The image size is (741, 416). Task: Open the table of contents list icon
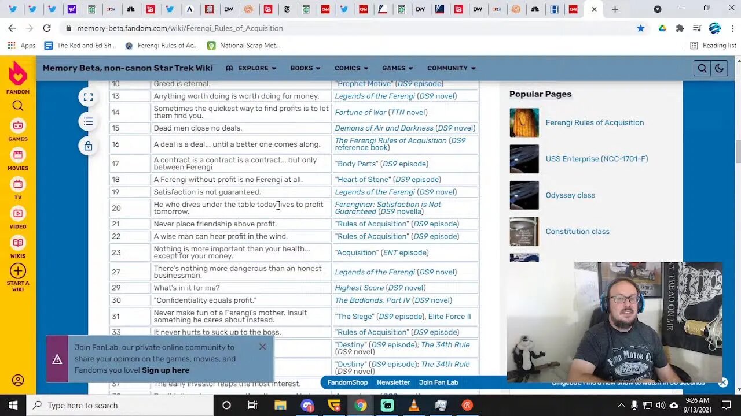point(88,121)
